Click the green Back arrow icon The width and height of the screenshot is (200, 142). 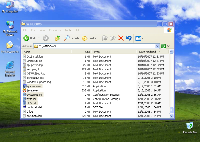26,38
